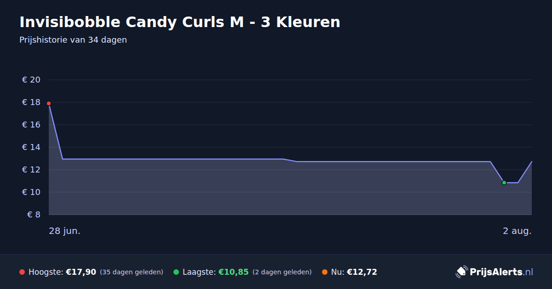Click the 35 dagen geleden note
This screenshot has width=552, height=289.
click(132, 272)
